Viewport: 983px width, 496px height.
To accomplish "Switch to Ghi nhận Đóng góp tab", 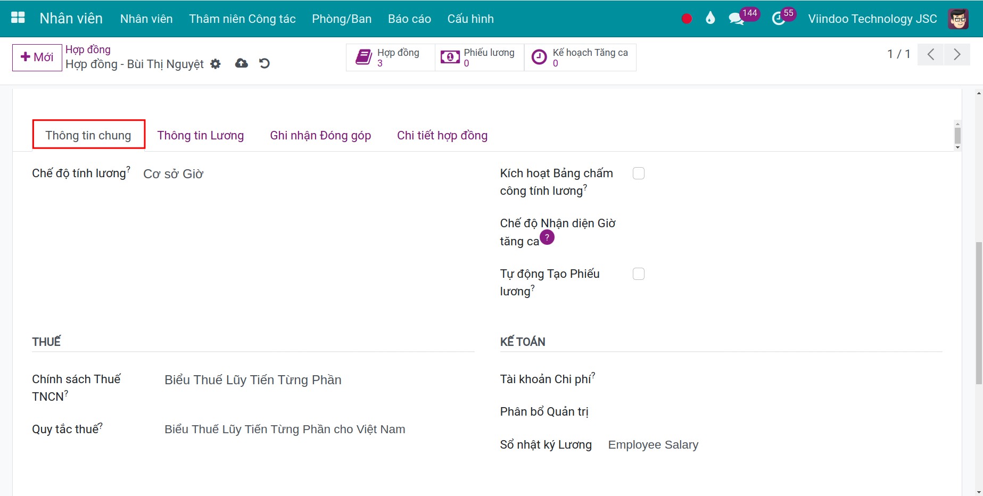I will tap(320, 135).
